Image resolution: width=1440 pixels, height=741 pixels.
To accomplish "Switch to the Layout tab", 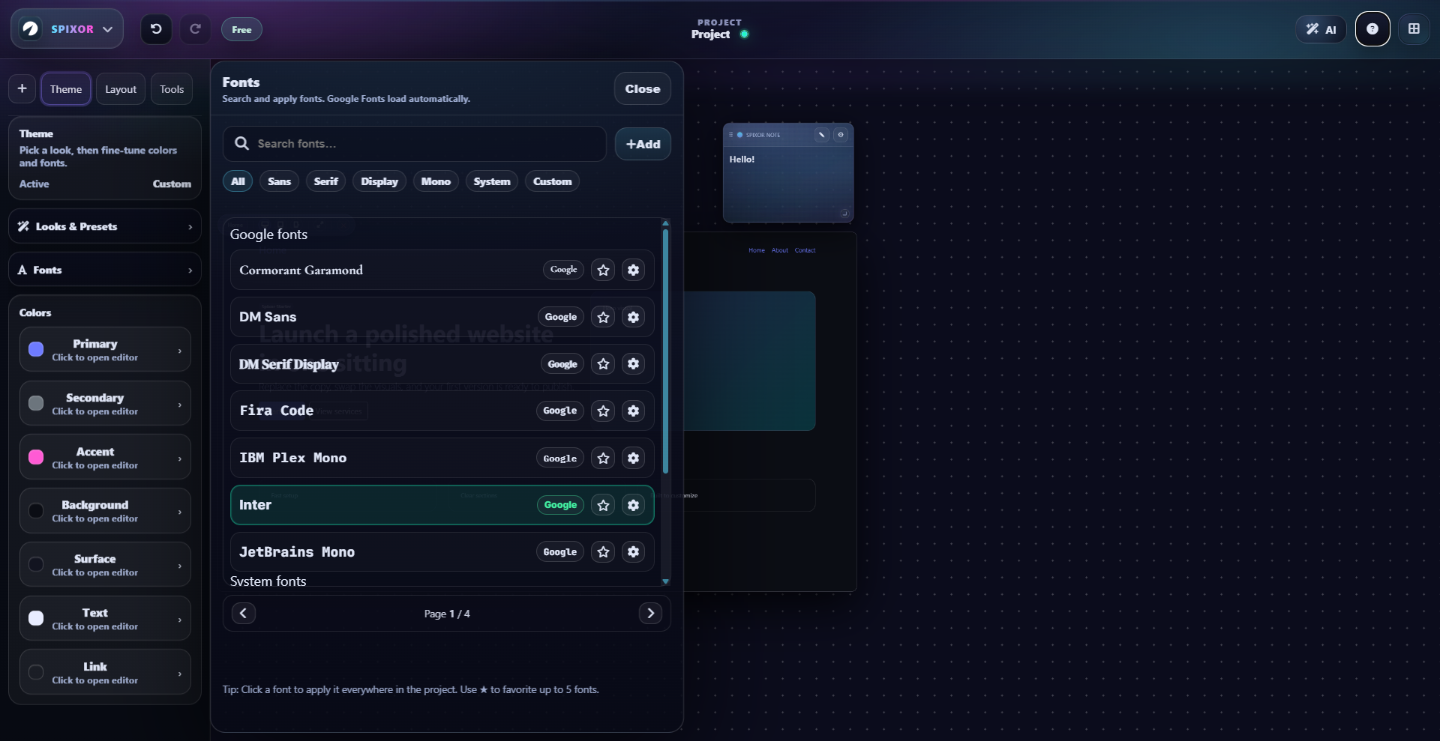I will click(120, 88).
